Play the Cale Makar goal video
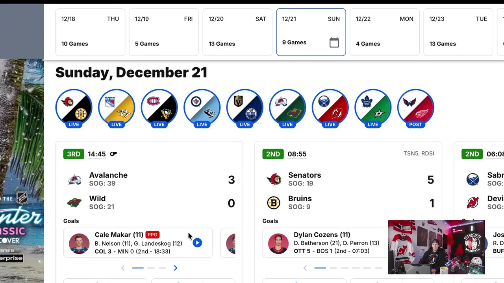The height and width of the screenshot is (283, 504). pos(197,243)
